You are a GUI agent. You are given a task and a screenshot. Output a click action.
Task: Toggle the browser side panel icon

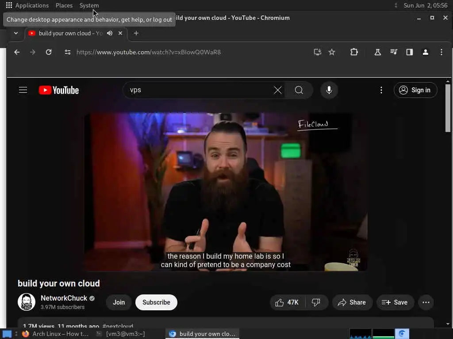[x=409, y=52]
